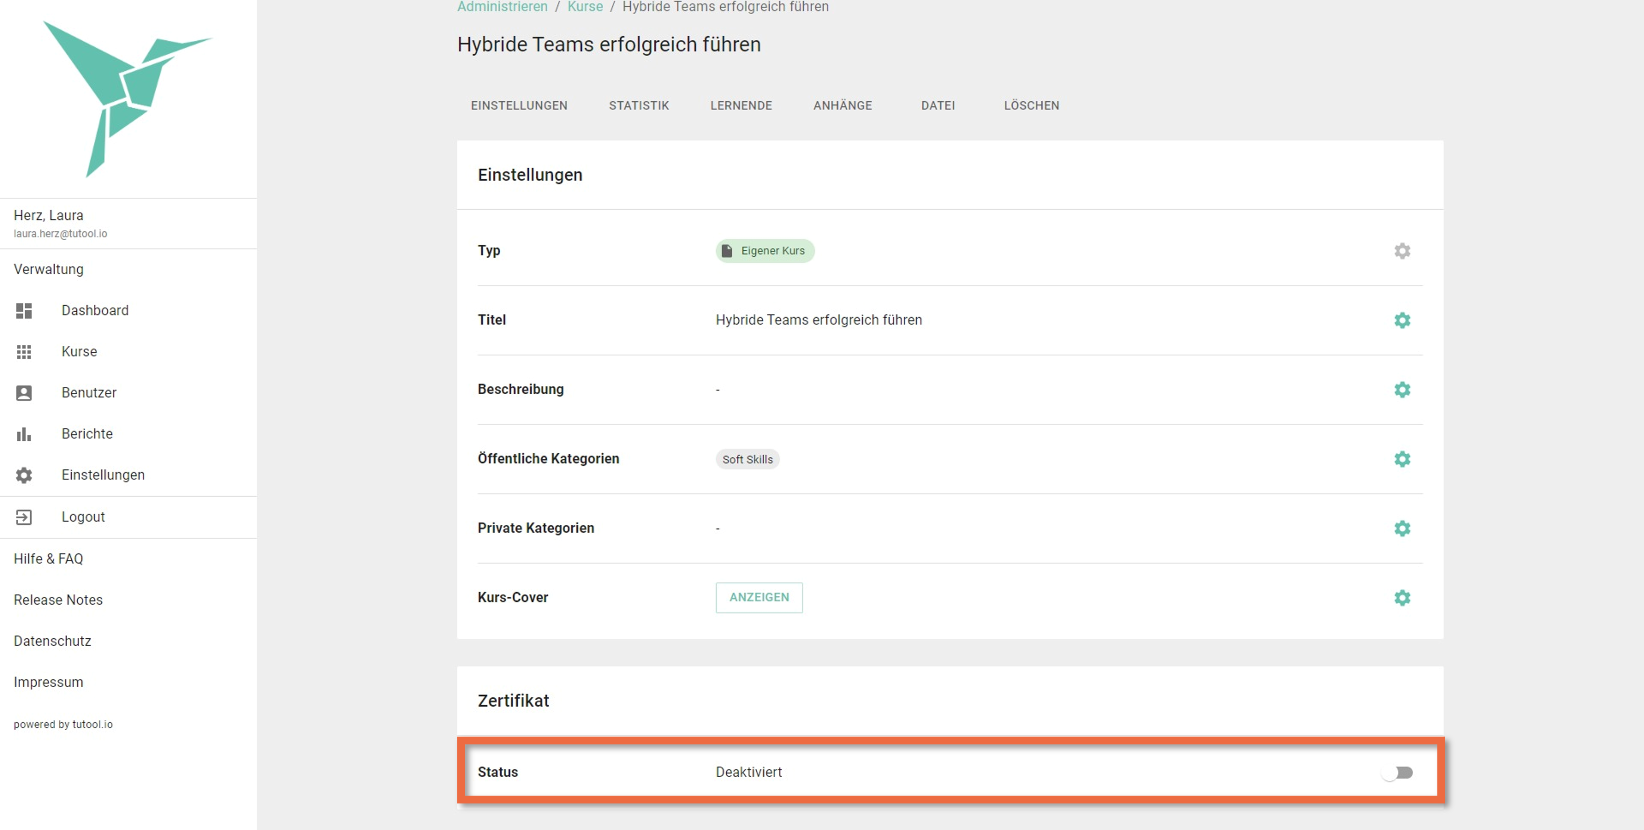Open the Lernende tab

[x=741, y=105]
